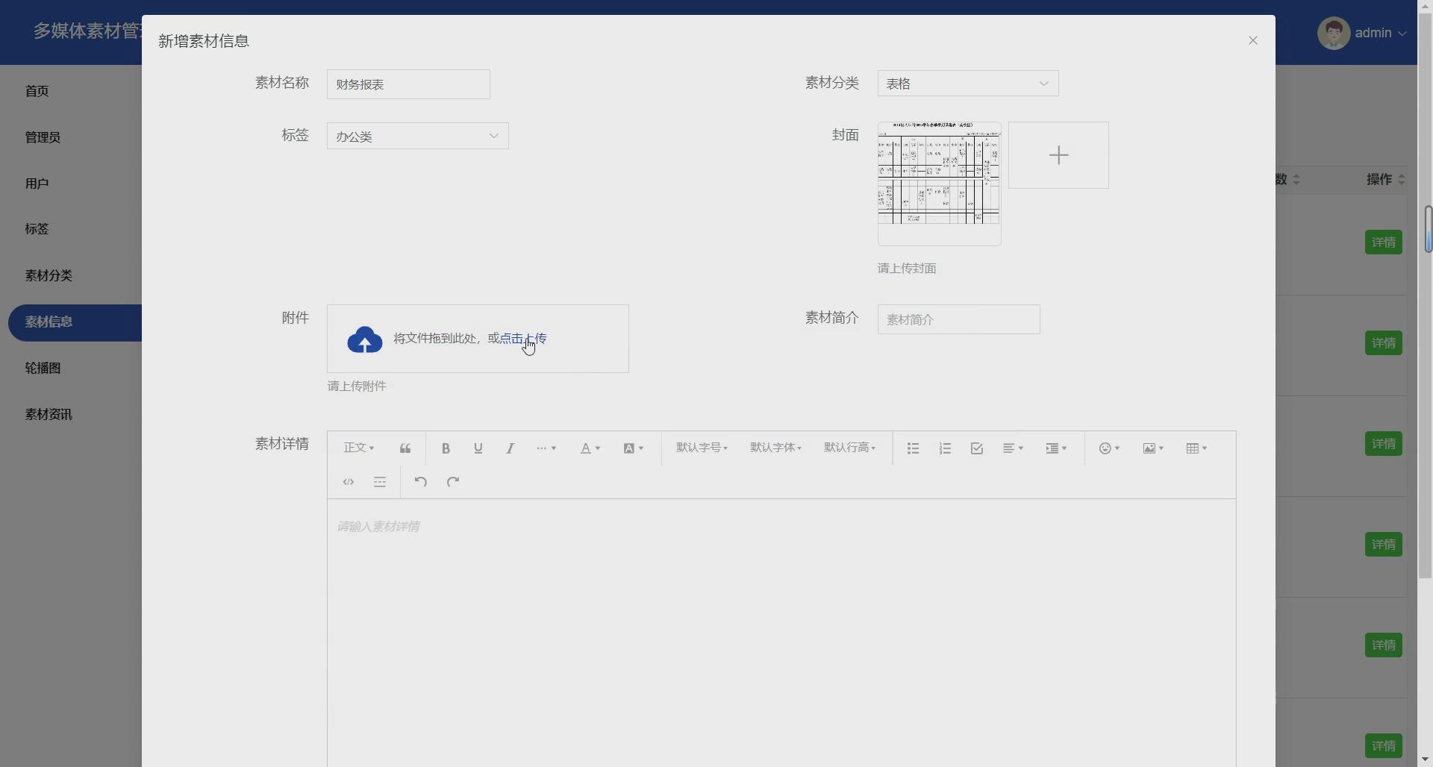This screenshot has width=1433, height=767.
Task: Insert a task checkbox list
Action: (x=976, y=448)
